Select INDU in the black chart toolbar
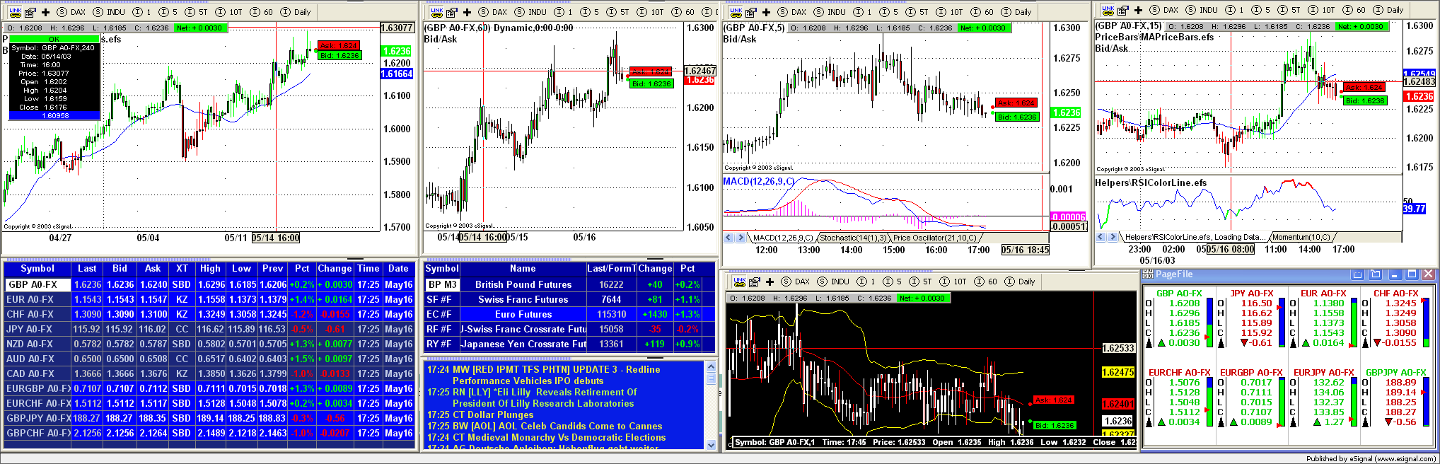The image size is (1440, 464). coord(834,282)
